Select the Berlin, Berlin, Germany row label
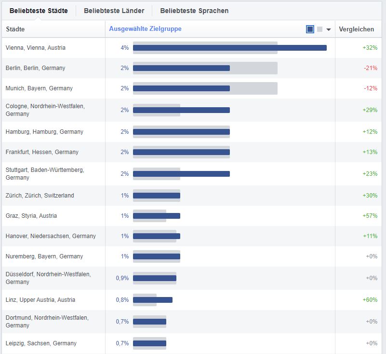This screenshot has height=354, width=386. 36,68
